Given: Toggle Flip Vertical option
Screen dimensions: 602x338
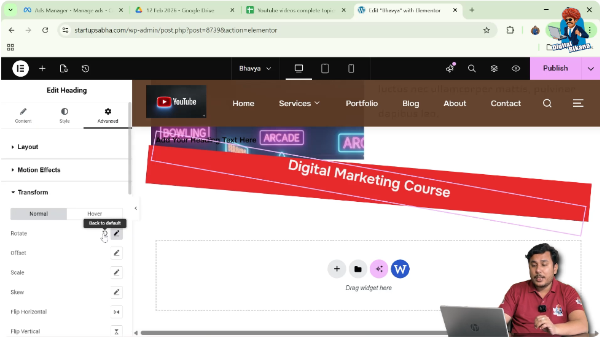Looking at the screenshot, I should tap(117, 331).
